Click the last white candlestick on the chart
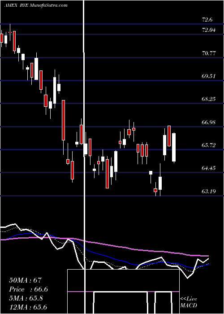This screenshot has width=224, height=314. coord(174,148)
